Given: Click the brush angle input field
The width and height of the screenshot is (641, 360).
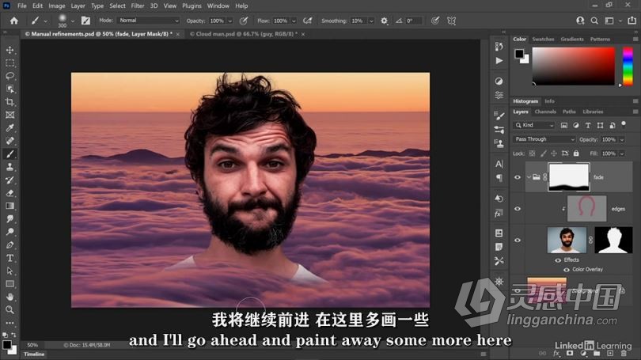Looking at the screenshot, I should coord(413,21).
